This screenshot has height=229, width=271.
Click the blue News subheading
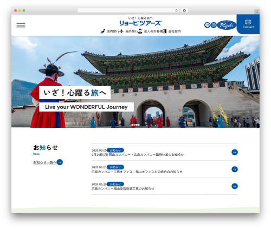36,154
